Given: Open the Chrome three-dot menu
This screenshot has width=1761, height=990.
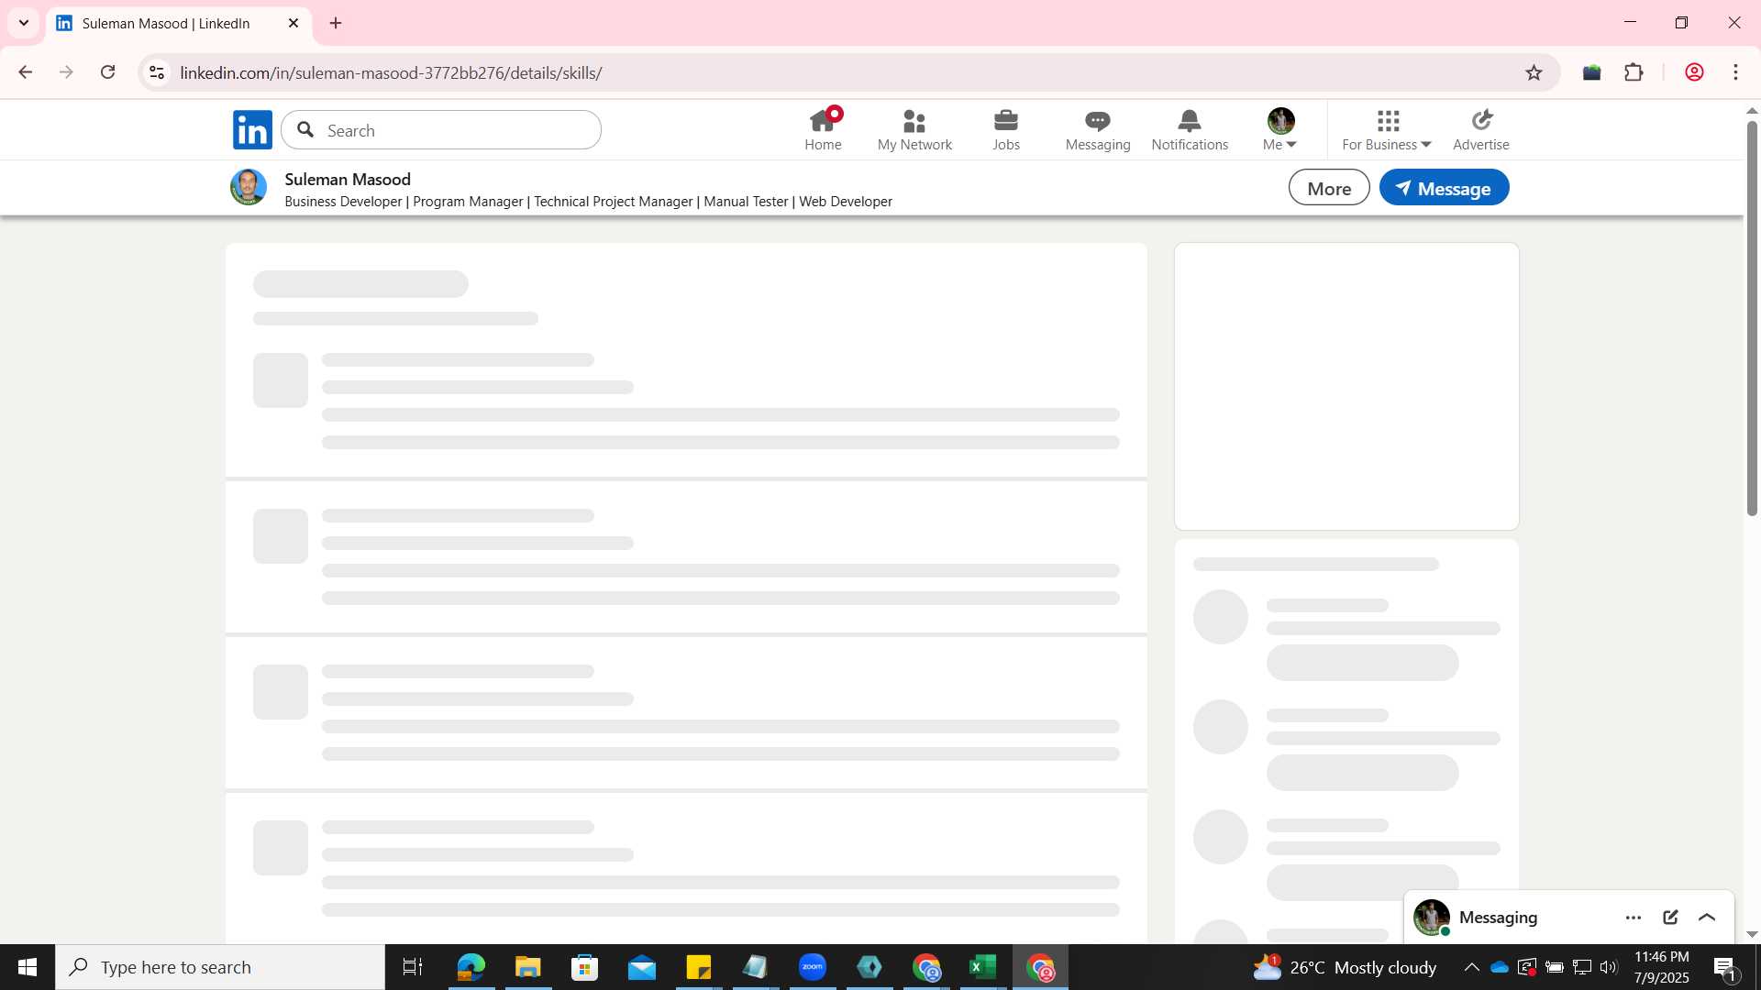Looking at the screenshot, I should pyautogui.click(x=1735, y=72).
